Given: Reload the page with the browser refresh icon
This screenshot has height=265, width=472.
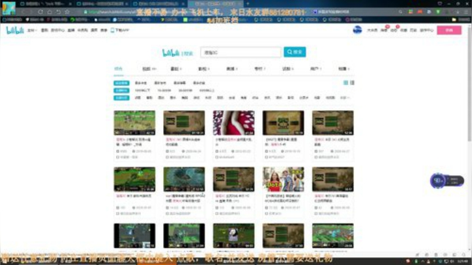Looking at the screenshot, I should click(41, 12).
